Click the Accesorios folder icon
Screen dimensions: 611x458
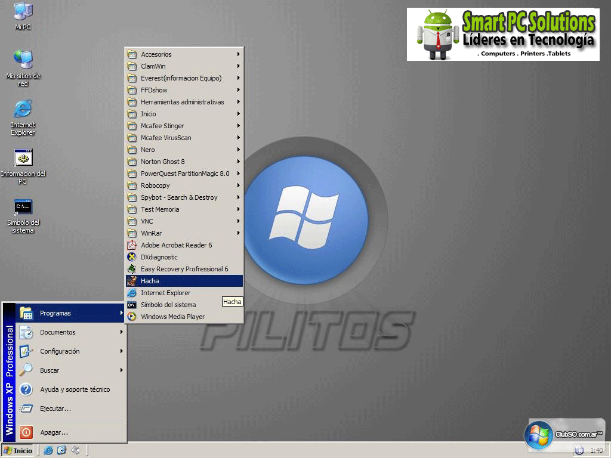132,54
